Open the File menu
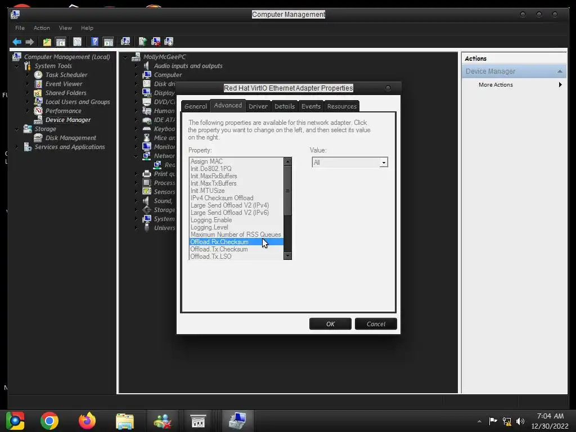This screenshot has height=432, width=576. click(20, 28)
